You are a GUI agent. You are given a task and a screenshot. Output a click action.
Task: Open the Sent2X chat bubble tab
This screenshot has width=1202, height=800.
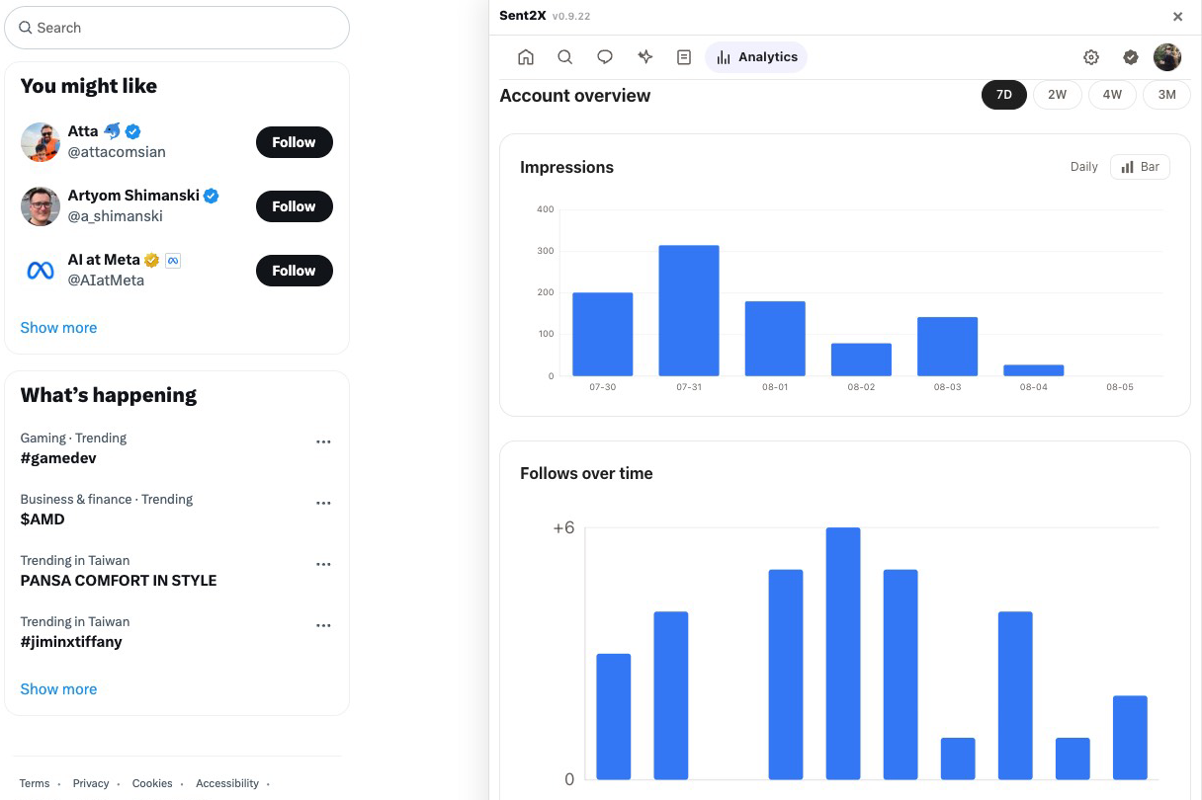pos(605,57)
